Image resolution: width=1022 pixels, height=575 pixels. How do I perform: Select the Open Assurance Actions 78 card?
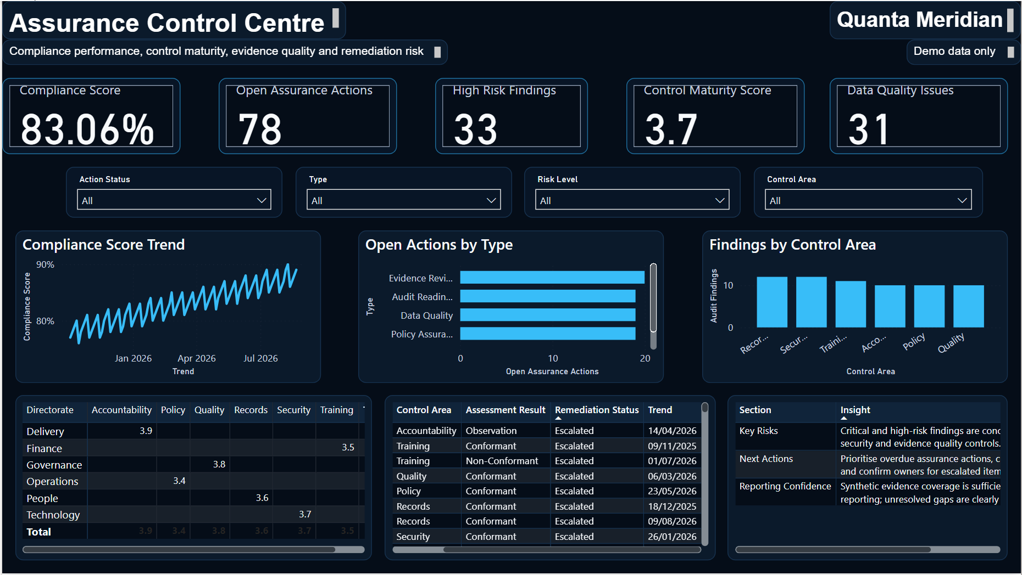tap(308, 116)
